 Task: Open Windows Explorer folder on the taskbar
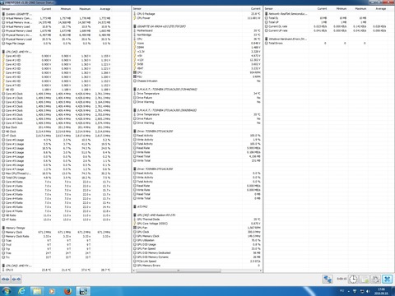click(37, 291)
